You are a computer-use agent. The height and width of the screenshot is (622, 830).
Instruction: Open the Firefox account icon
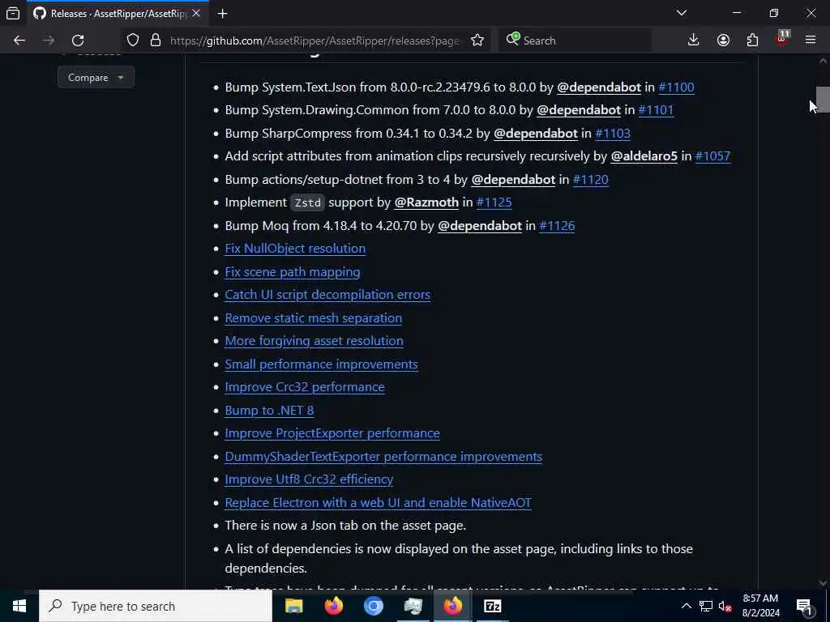point(723,40)
